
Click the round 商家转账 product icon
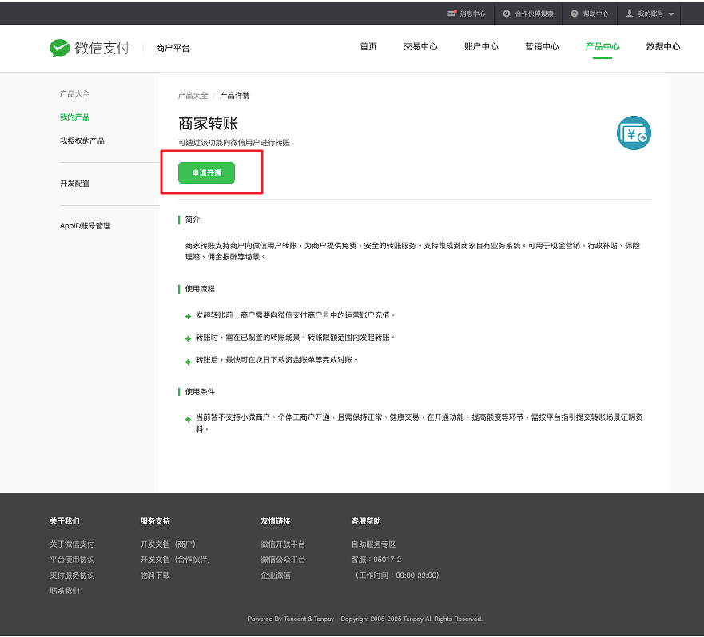pos(634,133)
